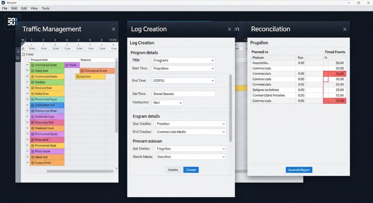Click the ConnerClard Innartes row in Reconcilation
The width and height of the screenshot is (373, 203).
pos(299,96)
